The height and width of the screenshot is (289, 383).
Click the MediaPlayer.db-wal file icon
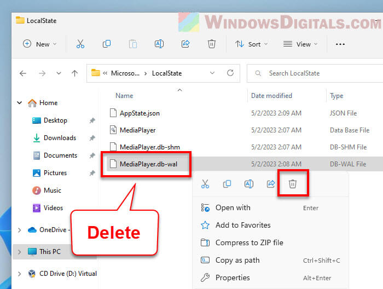113,164
